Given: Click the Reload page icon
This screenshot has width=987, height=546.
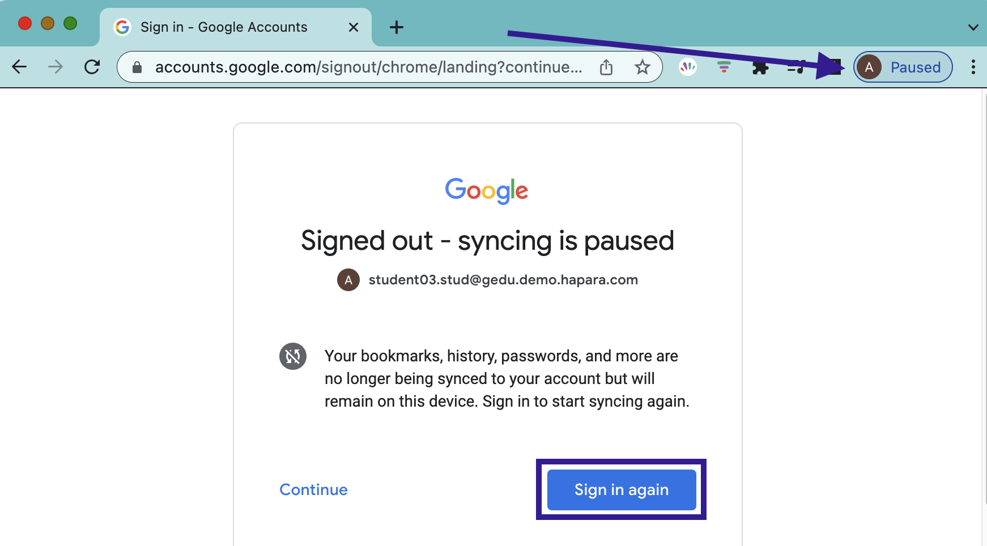Looking at the screenshot, I should (92, 67).
